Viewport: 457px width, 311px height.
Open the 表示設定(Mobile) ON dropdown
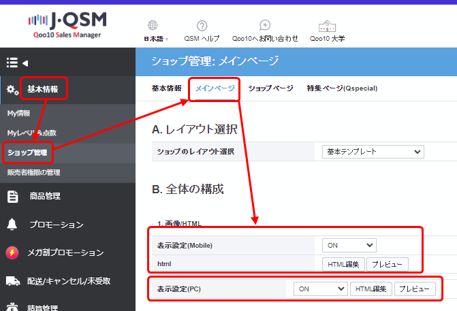[x=349, y=245]
